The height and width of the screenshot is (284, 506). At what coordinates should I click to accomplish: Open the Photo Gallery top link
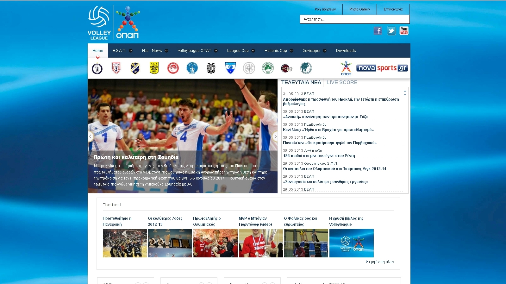[360, 9]
